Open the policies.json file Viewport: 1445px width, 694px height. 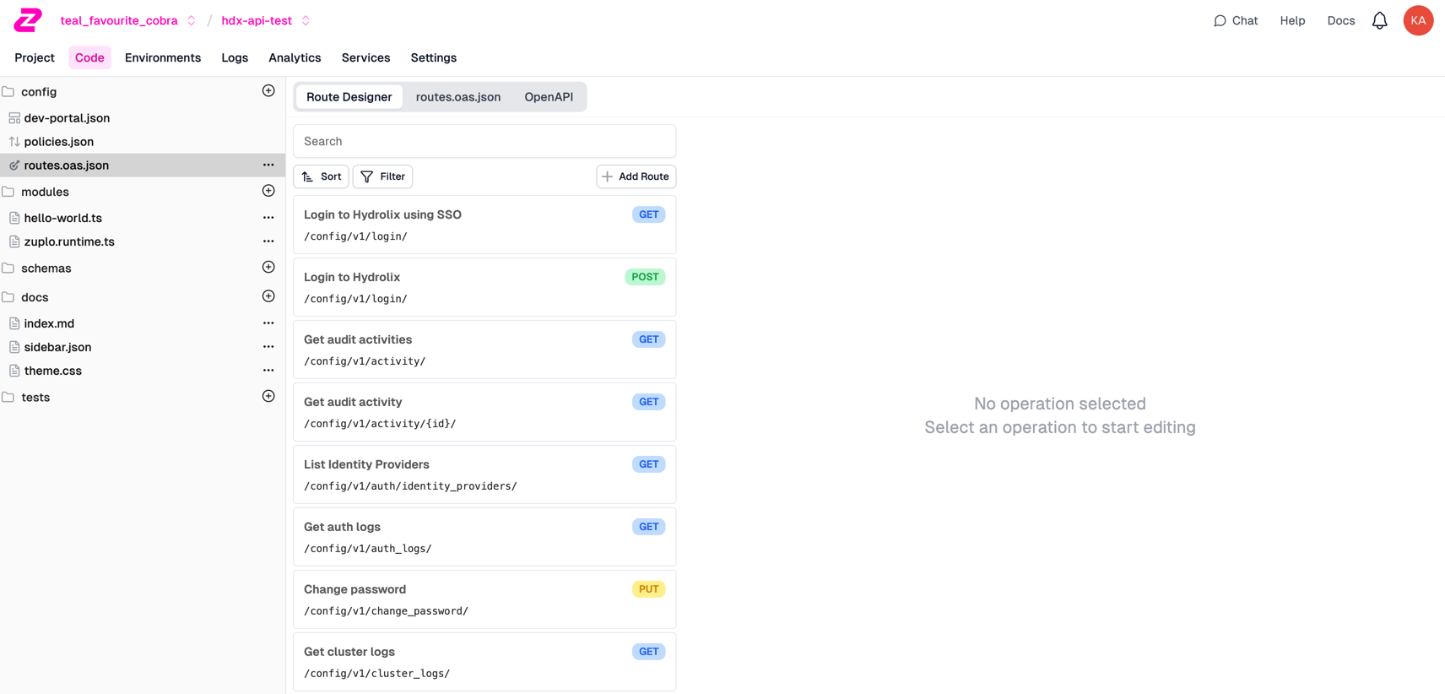[59, 142]
